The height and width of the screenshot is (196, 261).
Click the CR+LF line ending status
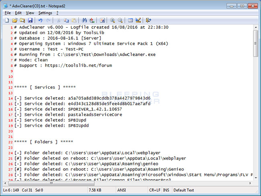click(155, 190)
